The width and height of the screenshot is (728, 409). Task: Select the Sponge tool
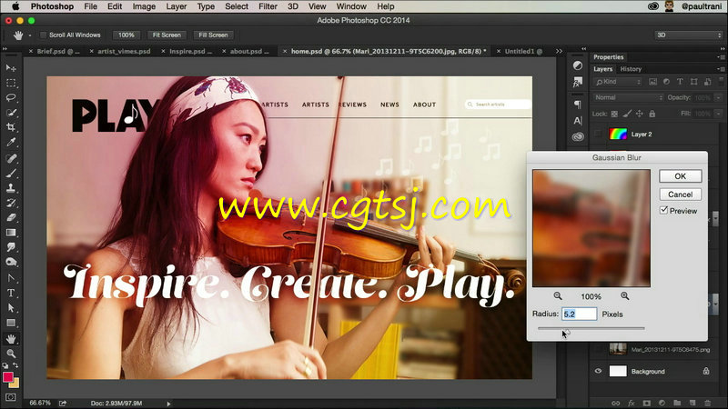click(11, 263)
